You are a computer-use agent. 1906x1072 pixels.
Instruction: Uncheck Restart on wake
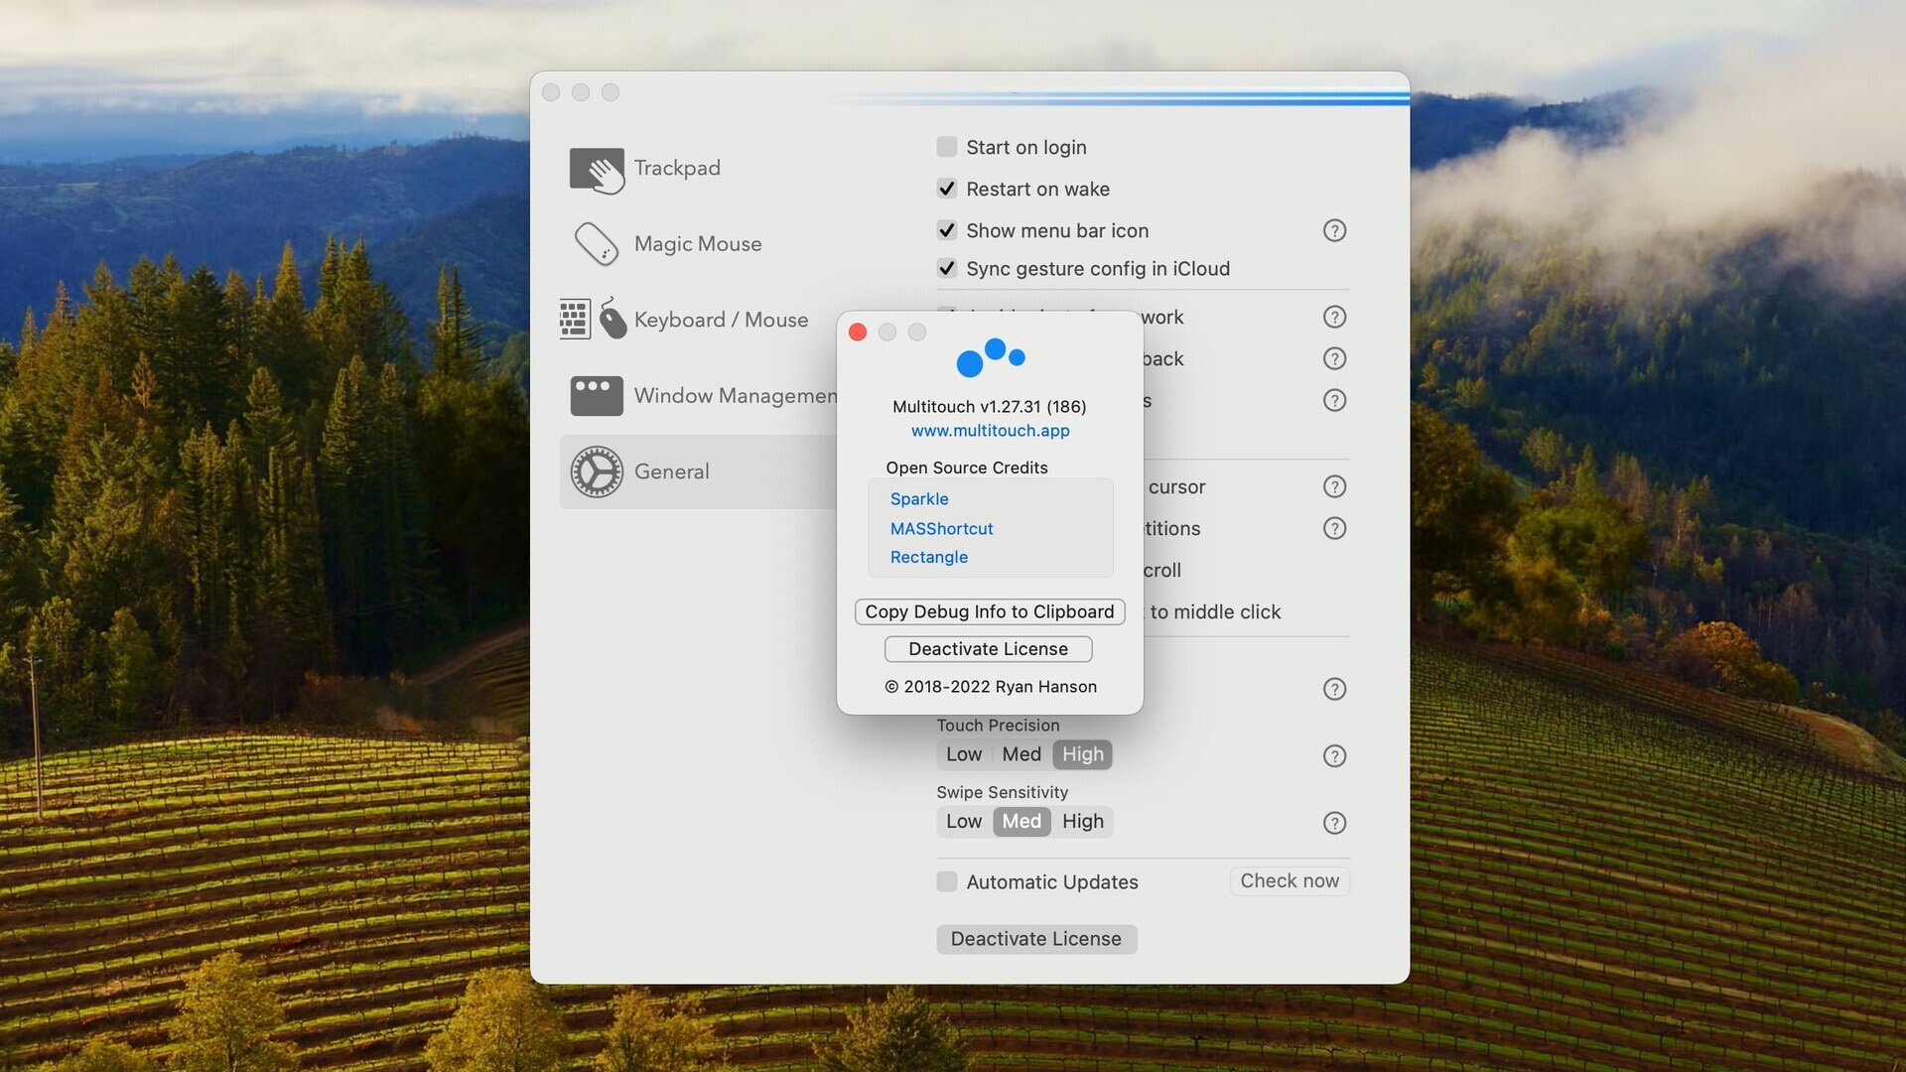[x=947, y=188]
